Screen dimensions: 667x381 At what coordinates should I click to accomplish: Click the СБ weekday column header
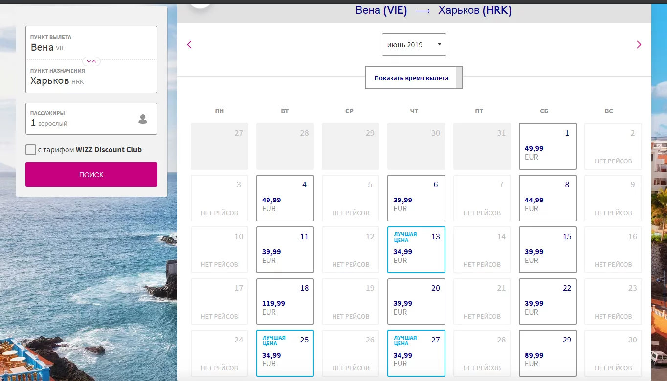[x=544, y=111]
